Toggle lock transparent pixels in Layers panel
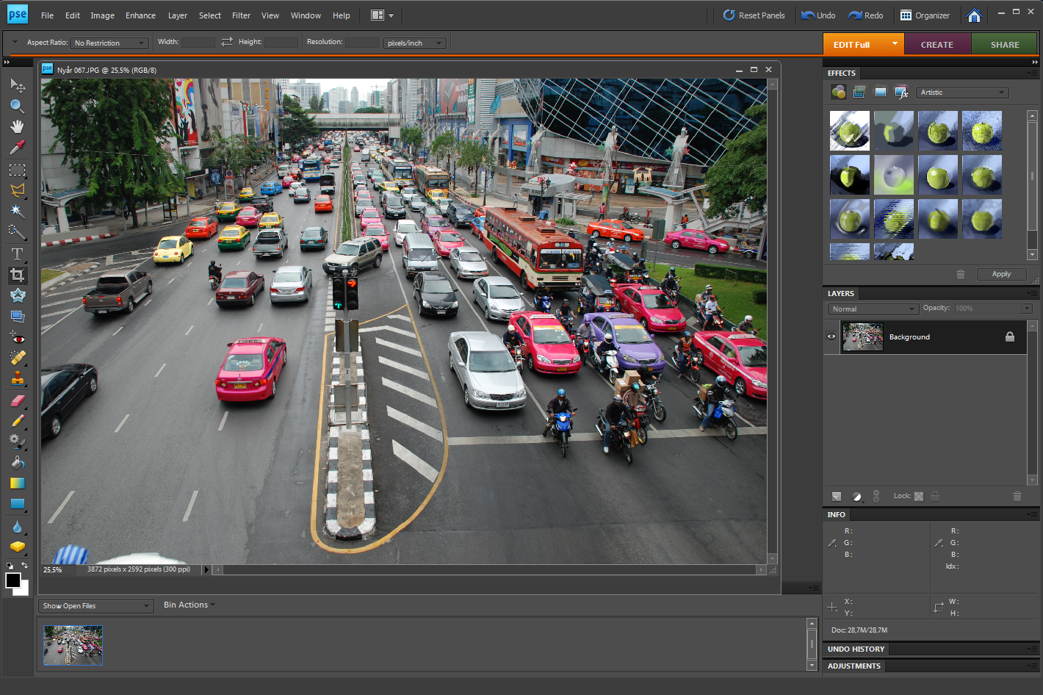 click(x=918, y=496)
